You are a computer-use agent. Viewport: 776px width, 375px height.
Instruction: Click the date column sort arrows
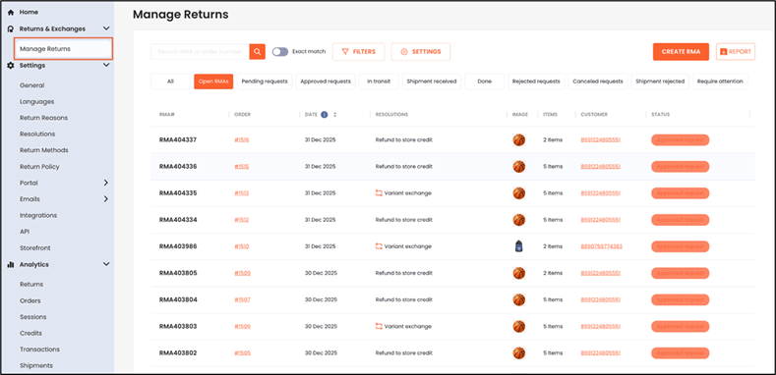point(335,114)
